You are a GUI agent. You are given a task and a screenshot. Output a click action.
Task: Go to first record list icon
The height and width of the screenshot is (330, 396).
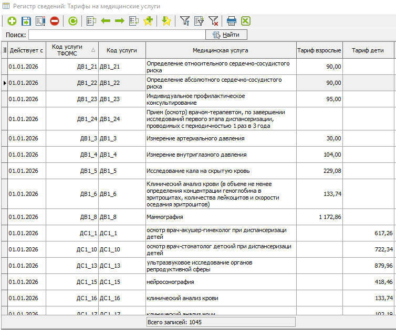click(x=91, y=21)
